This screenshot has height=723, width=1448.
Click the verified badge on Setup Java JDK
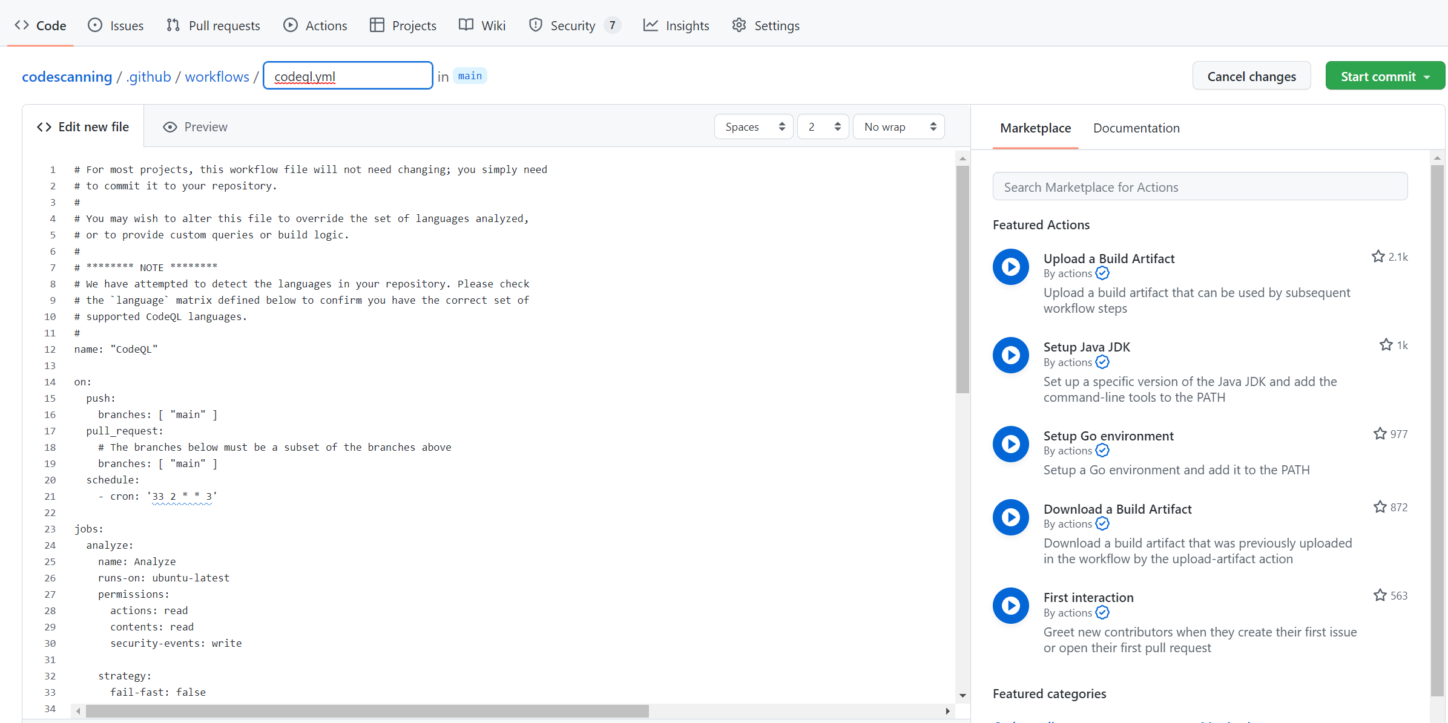point(1102,362)
